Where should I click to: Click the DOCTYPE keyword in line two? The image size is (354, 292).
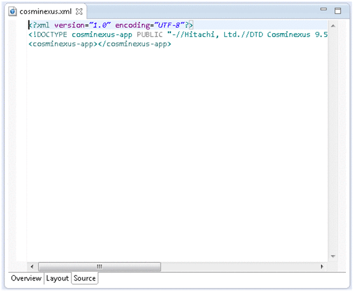pyautogui.click(x=52, y=34)
